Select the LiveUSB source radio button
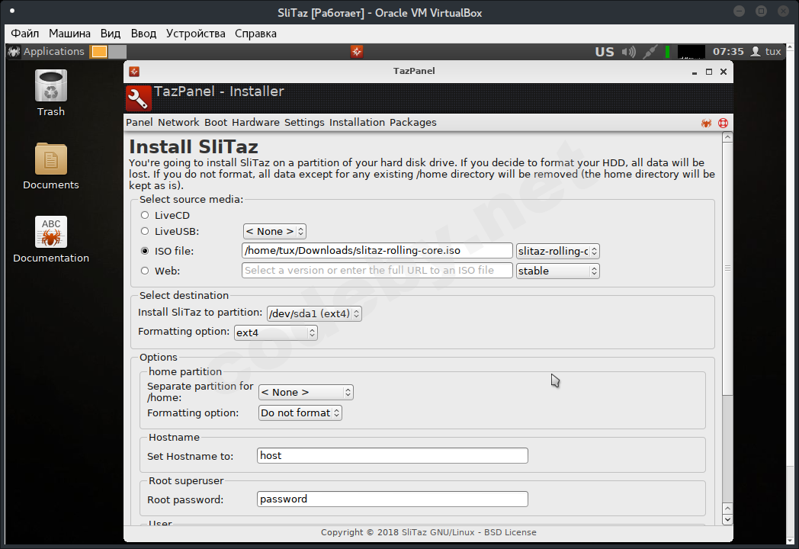Viewport: 799px width, 549px height. point(145,231)
